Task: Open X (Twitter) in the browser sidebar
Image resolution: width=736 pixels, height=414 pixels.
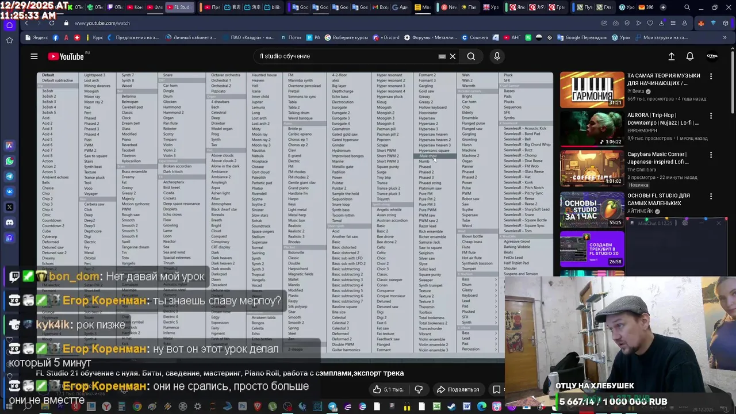Action: pyautogui.click(x=9, y=207)
